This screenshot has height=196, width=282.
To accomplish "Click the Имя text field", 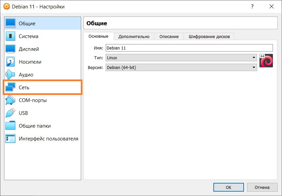I will pos(189,48).
